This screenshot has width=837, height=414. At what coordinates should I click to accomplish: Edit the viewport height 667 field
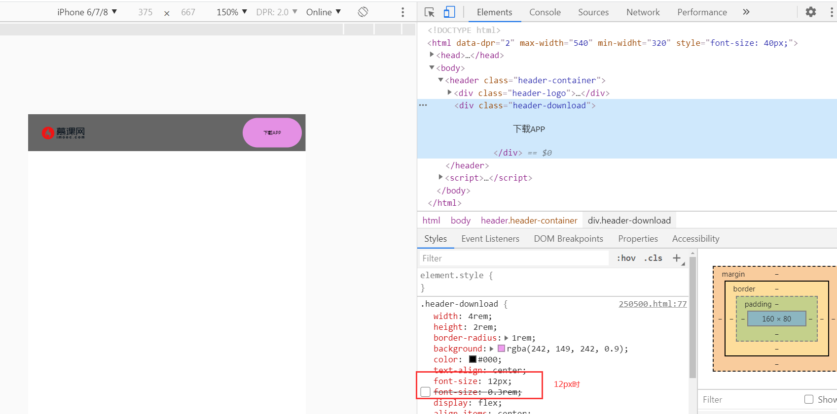coord(188,12)
